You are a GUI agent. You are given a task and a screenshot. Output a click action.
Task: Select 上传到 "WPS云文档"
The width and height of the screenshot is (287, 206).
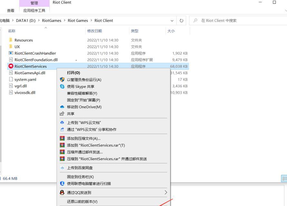point(84,123)
